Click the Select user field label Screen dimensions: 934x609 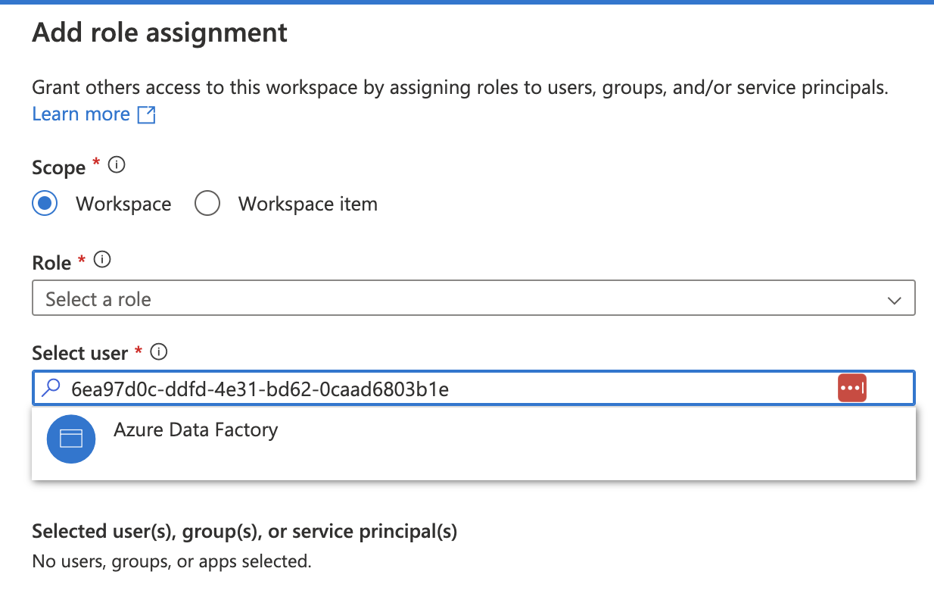[x=78, y=351]
